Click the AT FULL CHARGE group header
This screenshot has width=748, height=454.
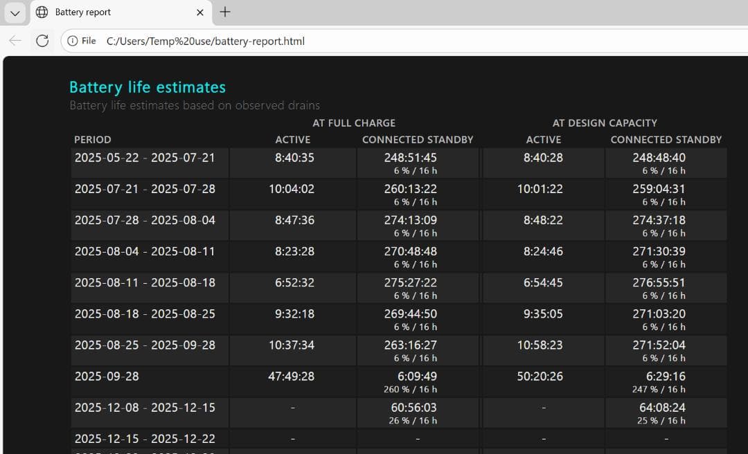(354, 123)
